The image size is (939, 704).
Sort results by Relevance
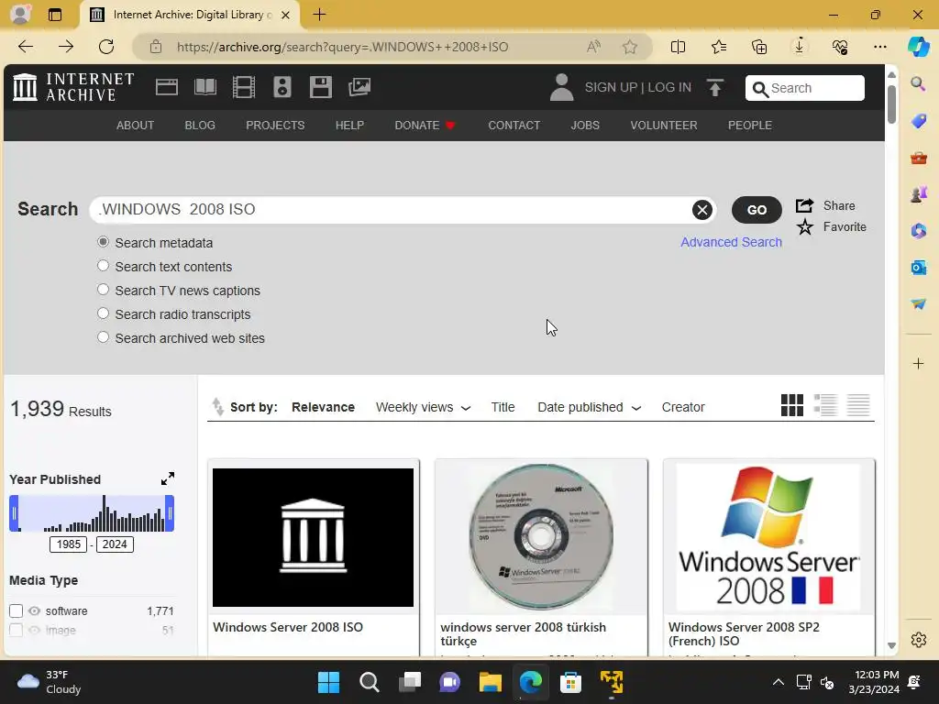point(323,407)
